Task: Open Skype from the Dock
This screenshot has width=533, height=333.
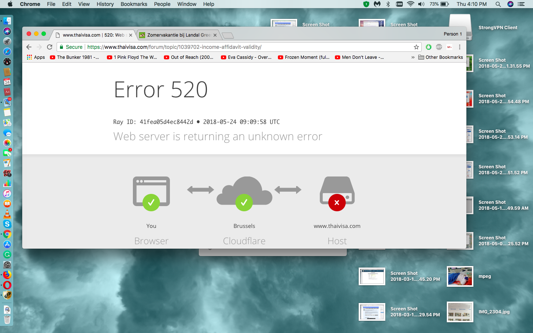Action: pyautogui.click(x=7, y=224)
